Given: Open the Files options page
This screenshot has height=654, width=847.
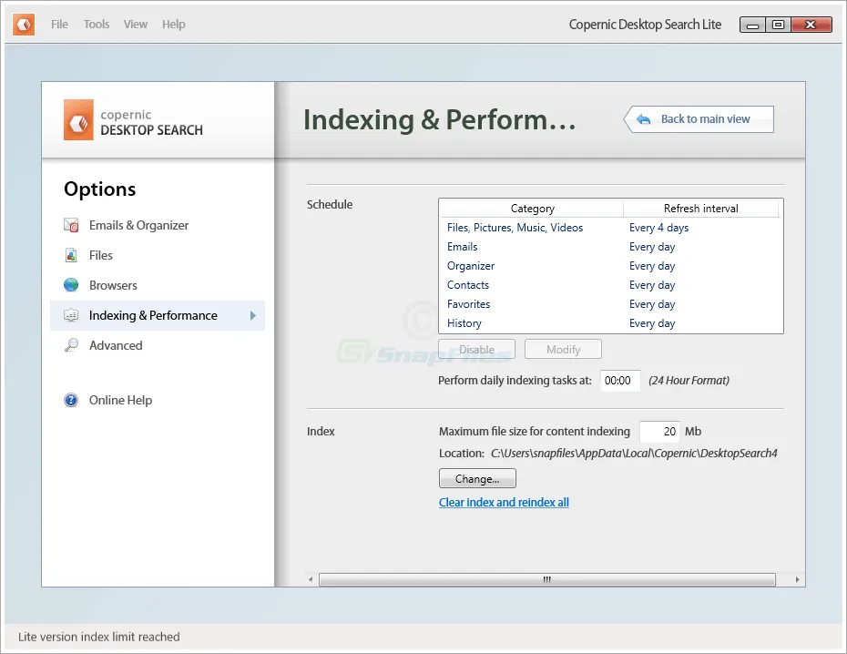Looking at the screenshot, I should pyautogui.click(x=101, y=255).
